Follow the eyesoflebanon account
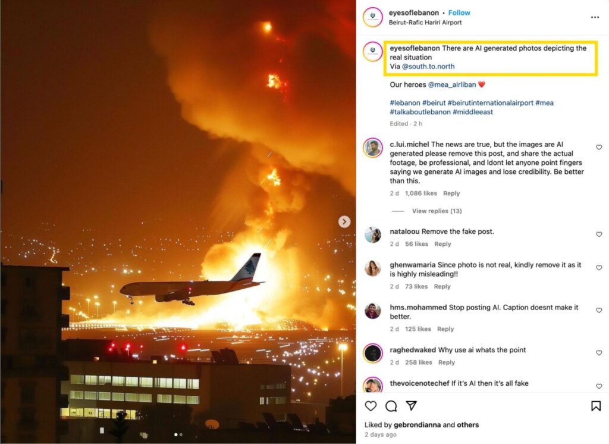Screen dimensions: 609x444 pos(459,13)
